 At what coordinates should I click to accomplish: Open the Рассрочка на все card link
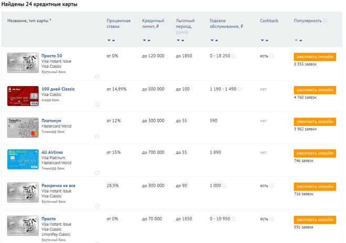58,186
